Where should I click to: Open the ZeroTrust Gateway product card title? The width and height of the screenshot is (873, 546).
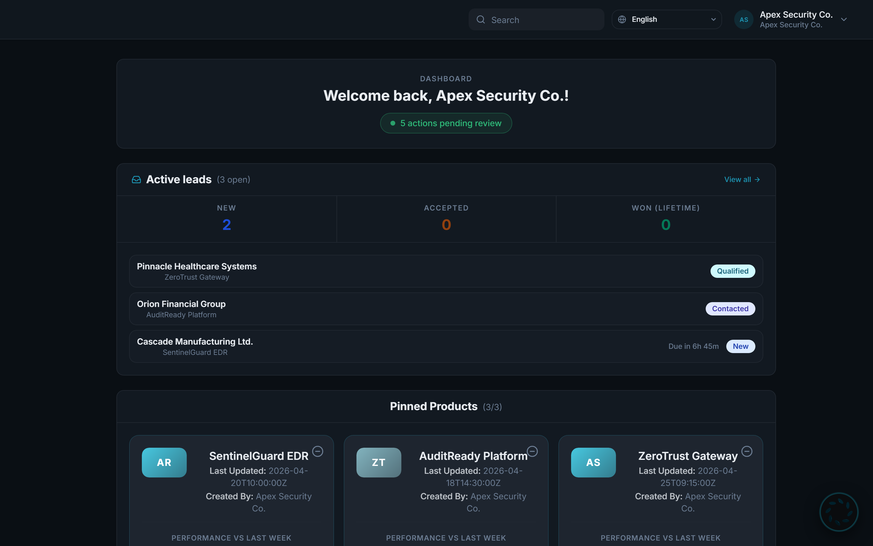(x=688, y=456)
